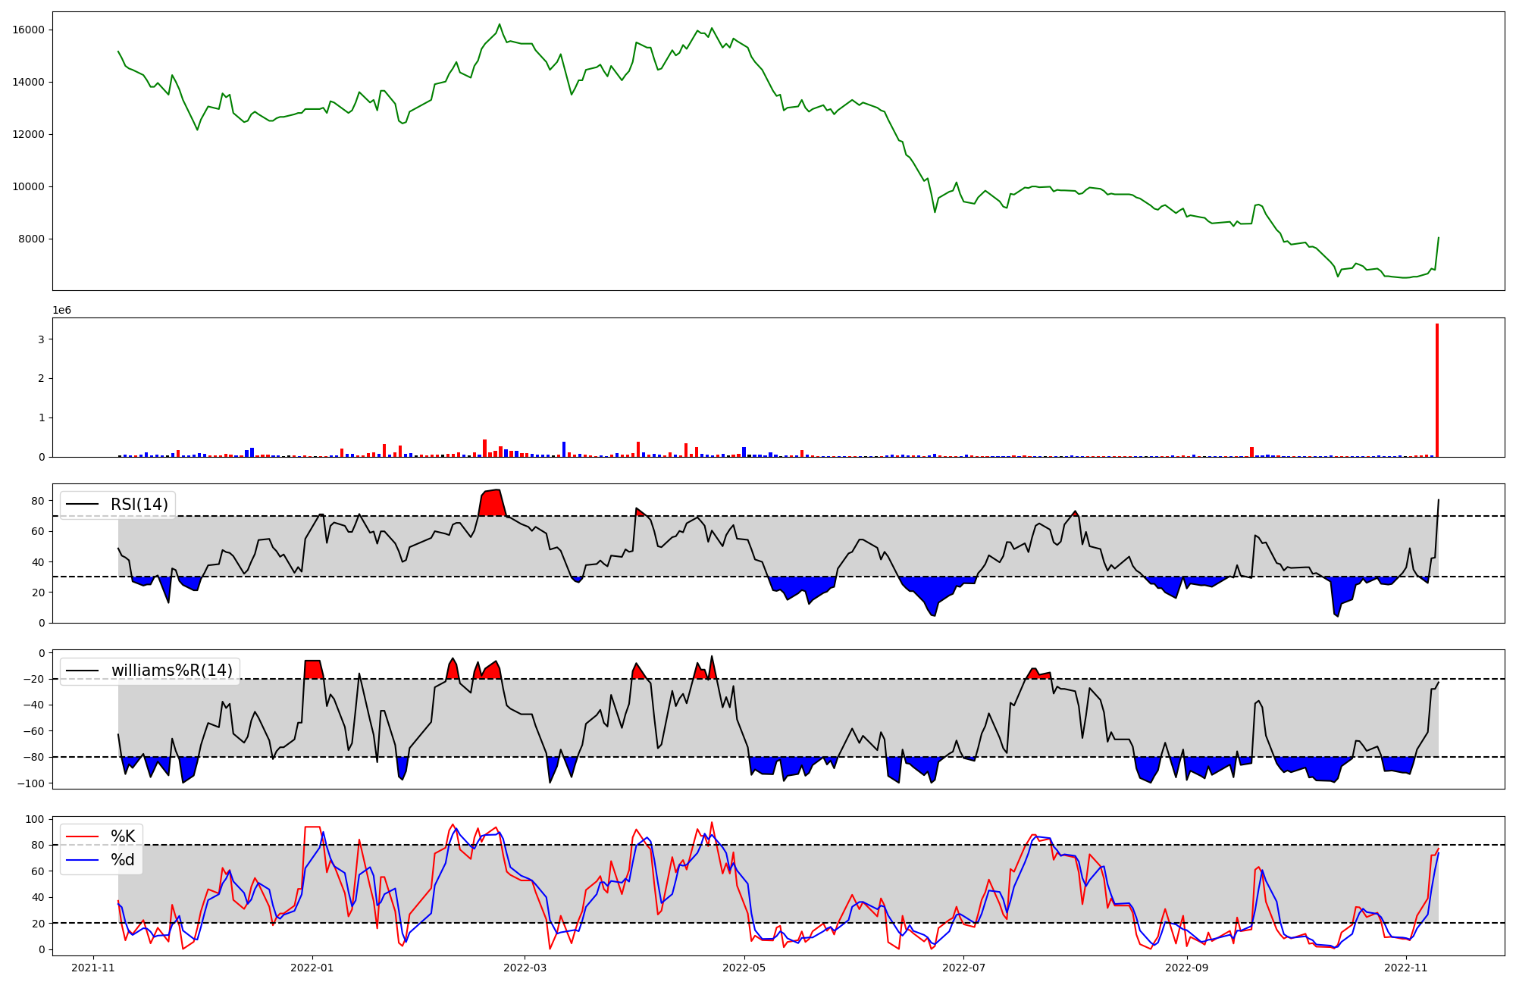The width and height of the screenshot is (1516, 985).
Task: Click the green price line's highest peak
Action: click(499, 24)
